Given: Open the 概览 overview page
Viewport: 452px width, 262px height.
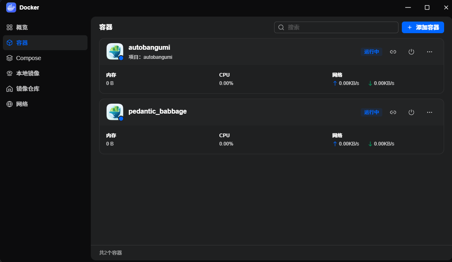Looking at the screenshot, I should pyautogui.click(x=45, y=27).
